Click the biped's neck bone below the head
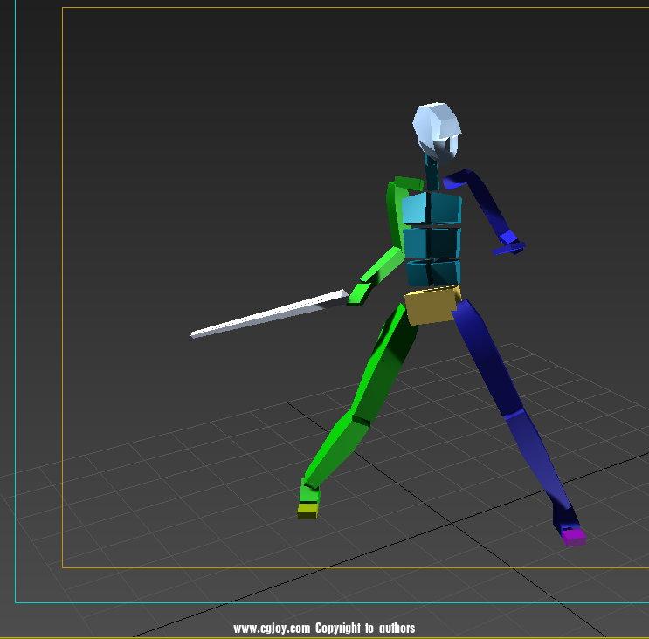Viewport: 649px width, 639px height. [433, 171]
